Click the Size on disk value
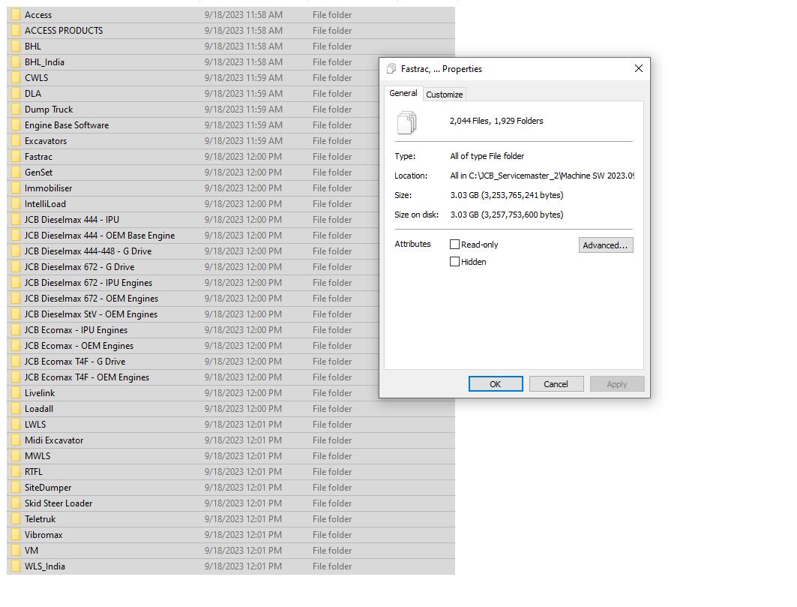797x607 pixels. pyautogui.click(x=507, y=215)
